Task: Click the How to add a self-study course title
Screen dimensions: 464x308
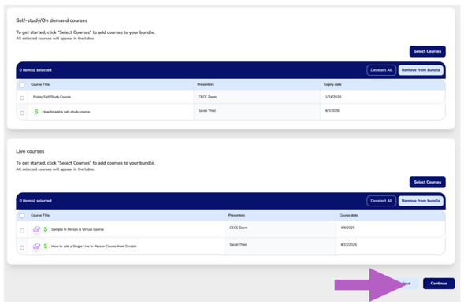Action: [x=66, y=112]
